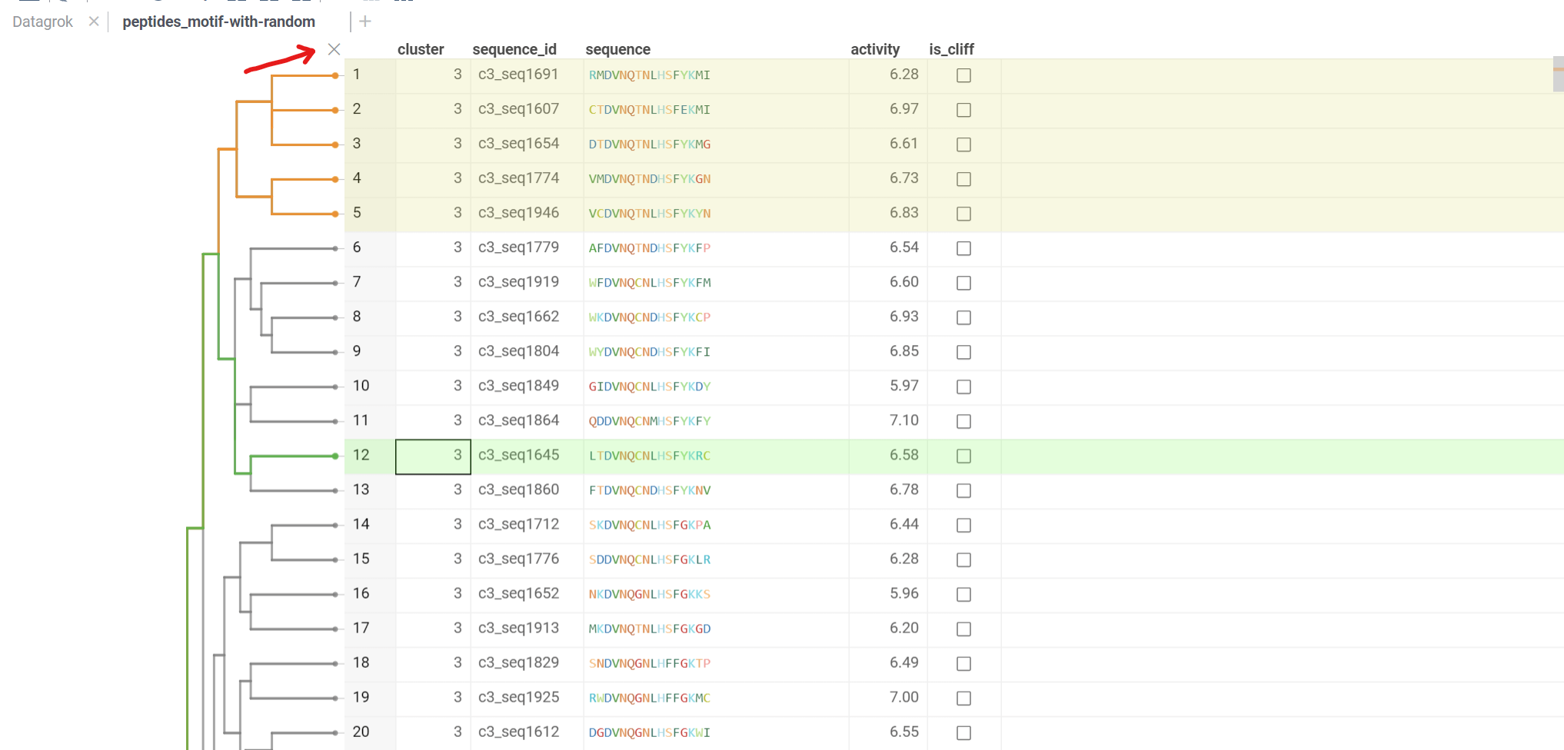Click the vertical scrollbar thumb
This screenshot has height=750, width=1564.
[1559, 75]
